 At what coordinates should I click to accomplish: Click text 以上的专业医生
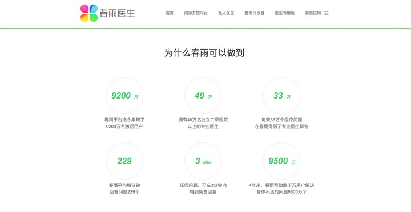(x=203, y=127)
